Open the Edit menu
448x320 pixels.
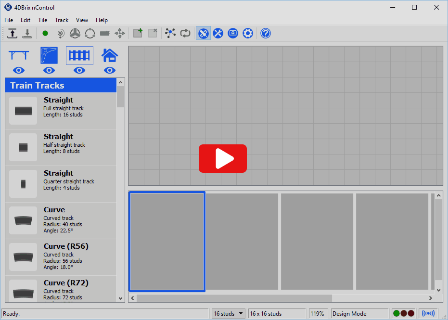point(26,20)
